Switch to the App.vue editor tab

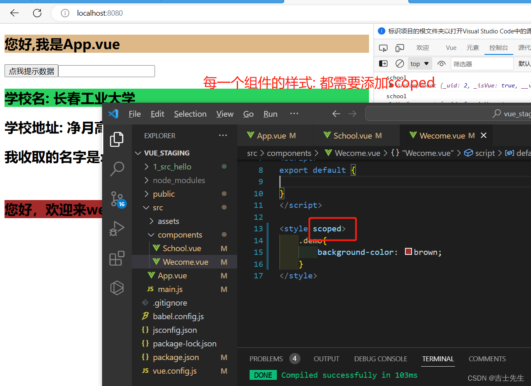276,136
